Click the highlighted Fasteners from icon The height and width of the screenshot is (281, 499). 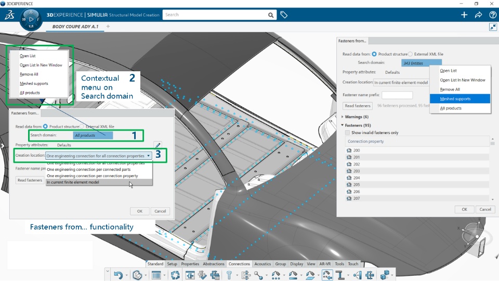click(x=327, y=275)
